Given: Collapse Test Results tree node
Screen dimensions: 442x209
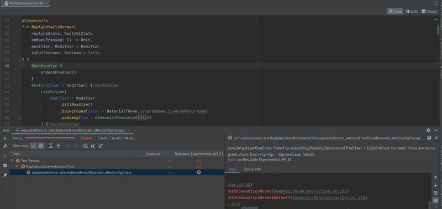Looking at the screenshot, I should [x=12, y=160].
